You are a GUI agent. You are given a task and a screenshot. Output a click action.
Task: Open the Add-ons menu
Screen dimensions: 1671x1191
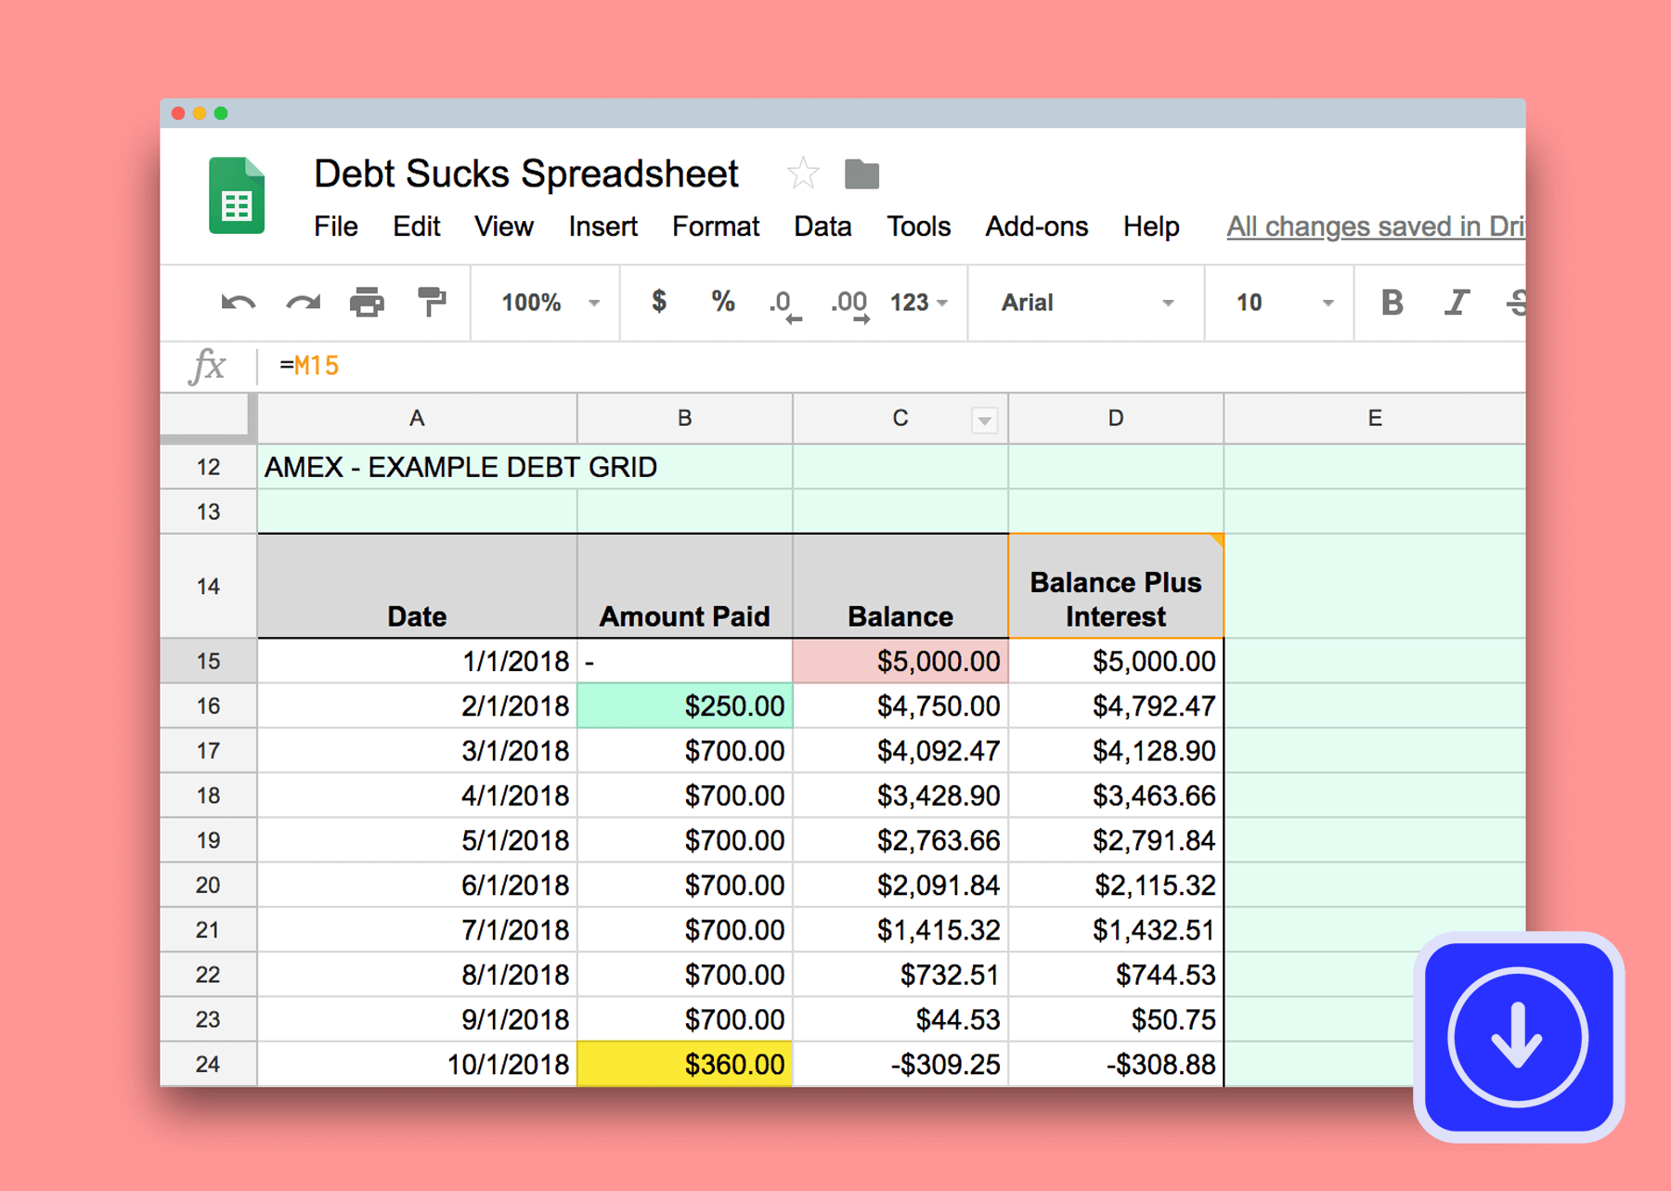point(1036,226)
